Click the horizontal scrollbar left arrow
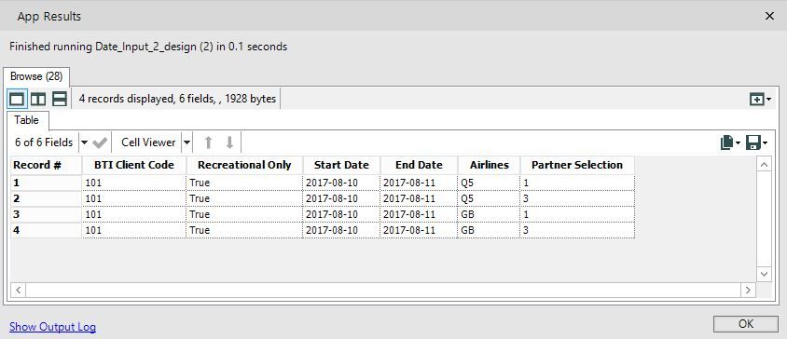The image size is (787, 339). (18, 290)
